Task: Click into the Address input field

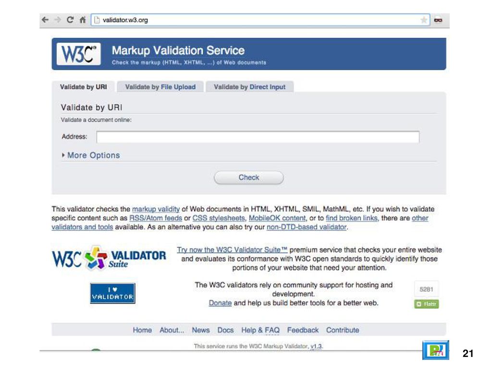Action: coord(258,137)
